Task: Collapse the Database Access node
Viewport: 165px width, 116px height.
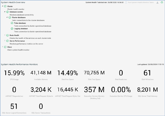Action: 5,12
